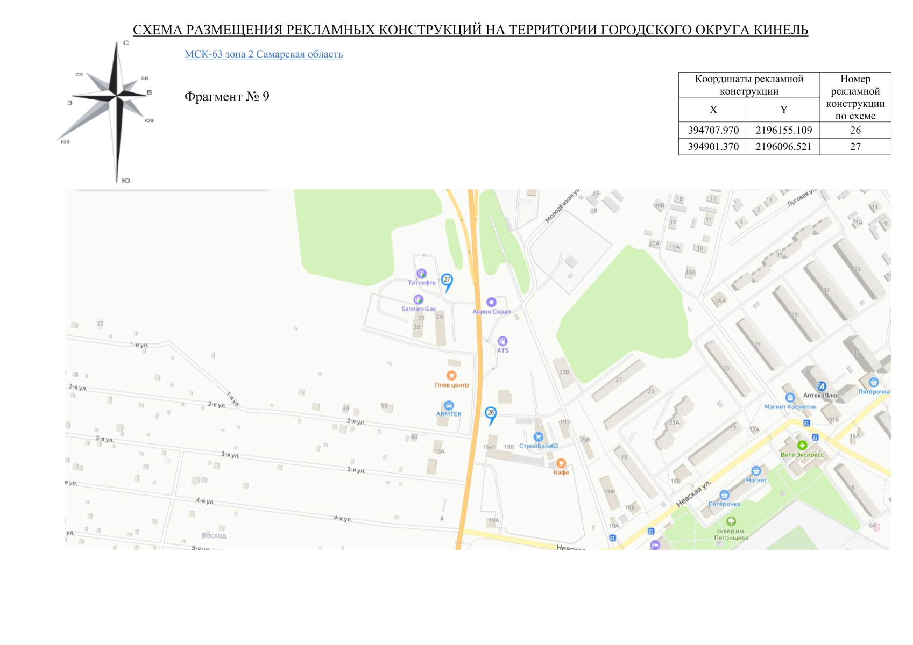The image size is (913, 645).
Task: Select the сквер им. Петрищева park icon
Action: point(731,521)
